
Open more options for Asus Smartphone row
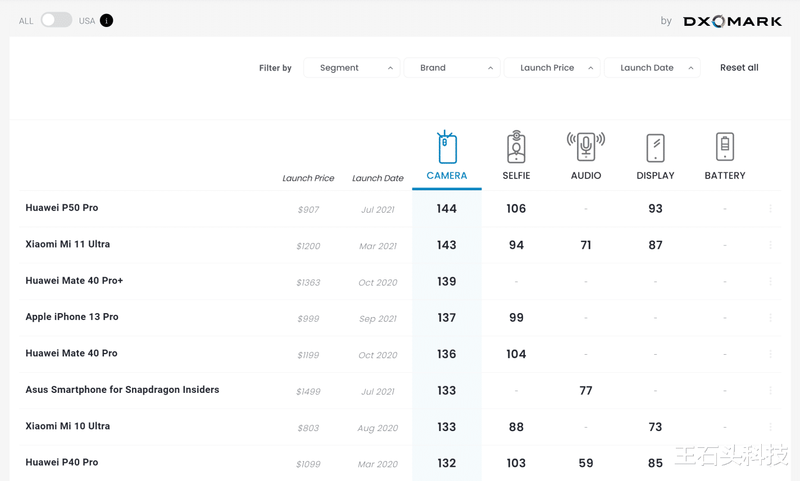tap(770, 391)
